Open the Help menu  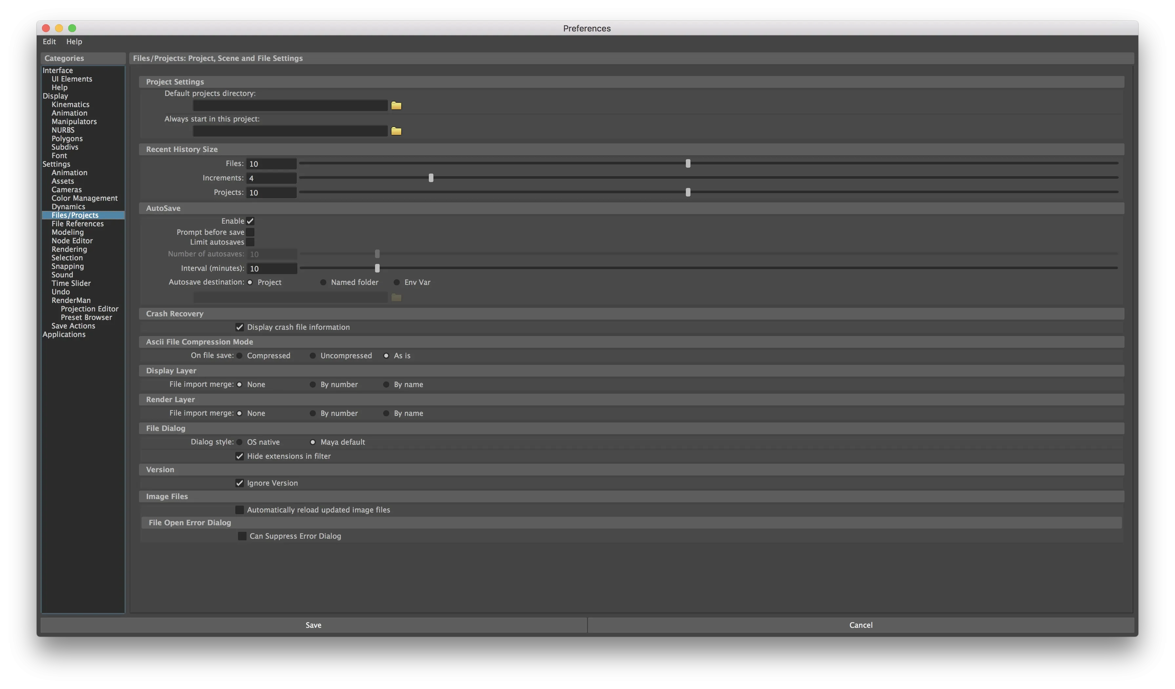tap(74, 42)
